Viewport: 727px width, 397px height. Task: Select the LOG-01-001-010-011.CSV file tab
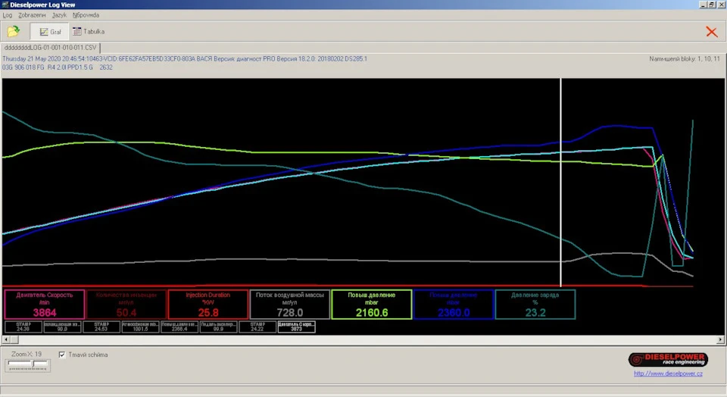[x=50, y=48]
